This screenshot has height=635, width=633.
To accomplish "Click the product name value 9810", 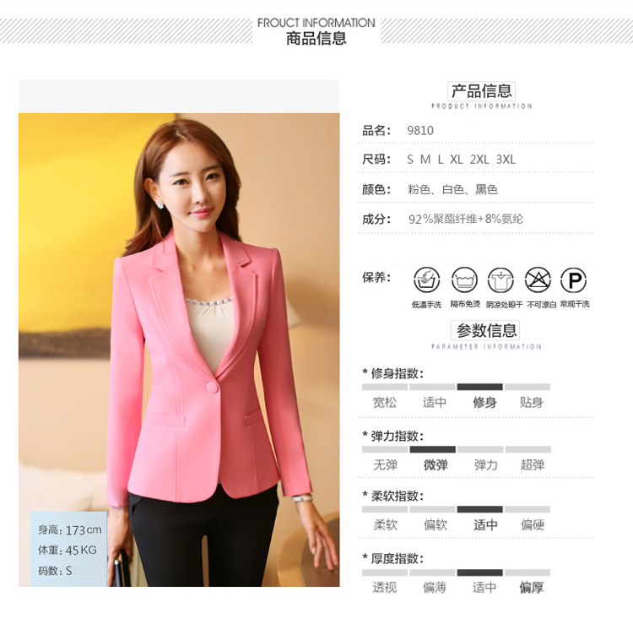I will [420, 130].
